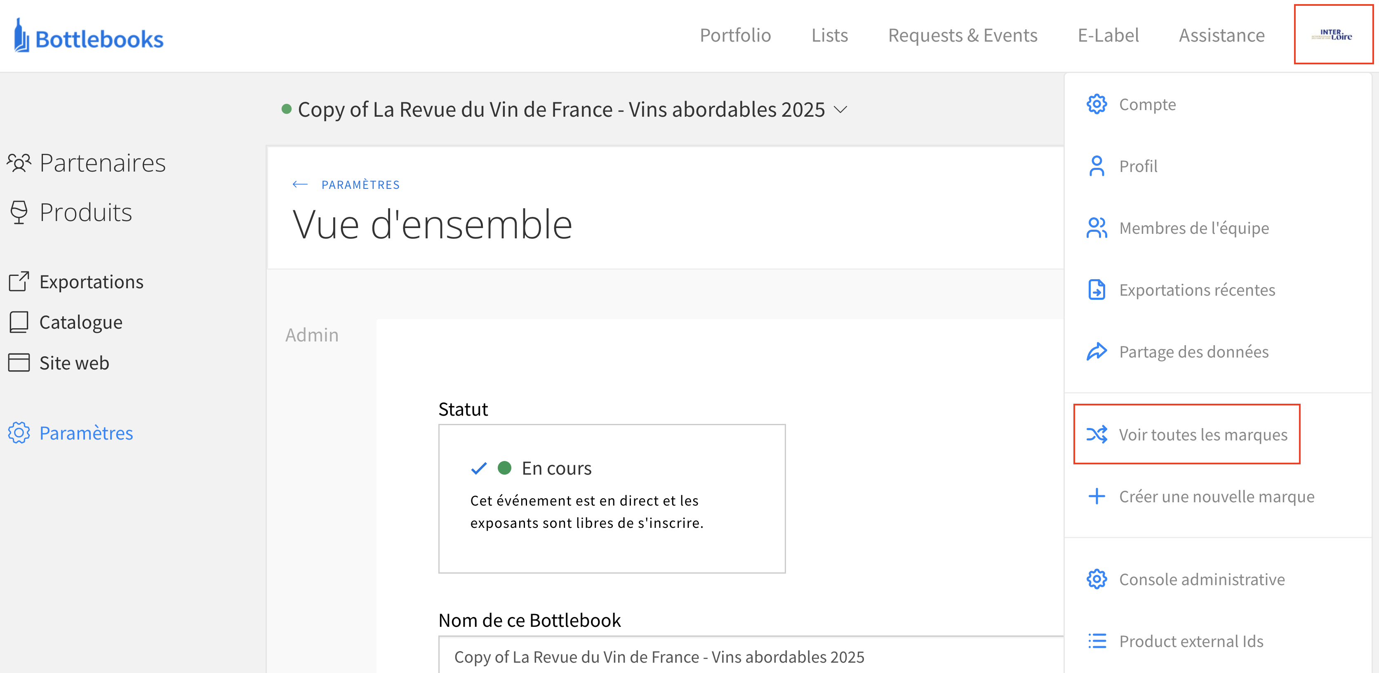Screen dimensions: 1379x673
Task: Open the Portfolio menu
Action: pos(735,35)
